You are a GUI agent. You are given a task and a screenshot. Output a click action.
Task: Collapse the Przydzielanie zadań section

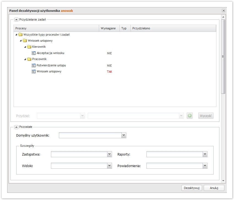(x=16, y=20)
